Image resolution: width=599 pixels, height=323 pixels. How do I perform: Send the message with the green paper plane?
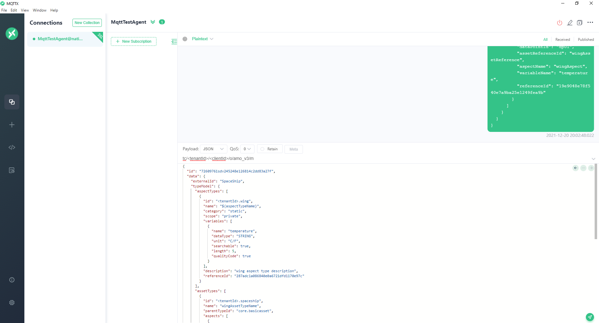(590, 317)
